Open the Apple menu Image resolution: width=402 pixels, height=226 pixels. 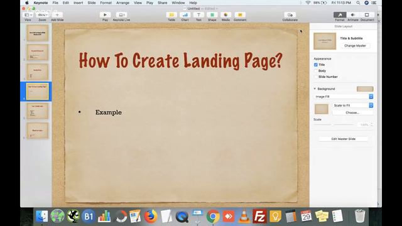point(27,3)
